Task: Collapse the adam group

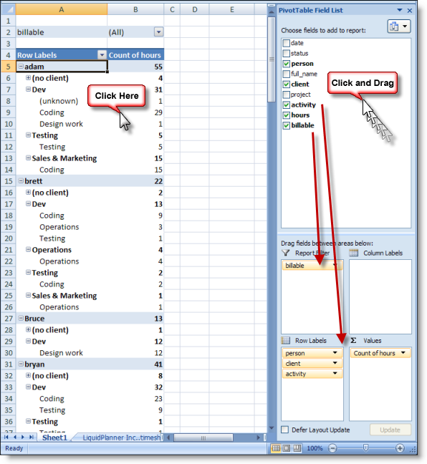Action: click(21, 67)
